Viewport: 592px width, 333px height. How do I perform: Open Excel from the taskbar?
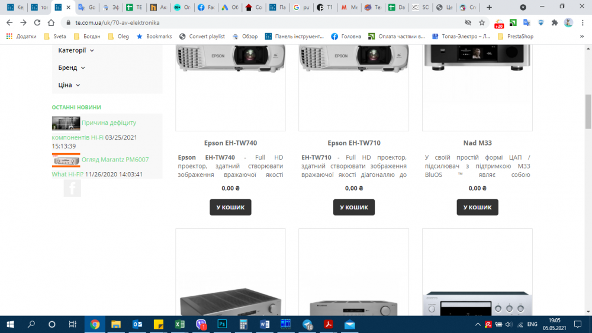(180, 324)
